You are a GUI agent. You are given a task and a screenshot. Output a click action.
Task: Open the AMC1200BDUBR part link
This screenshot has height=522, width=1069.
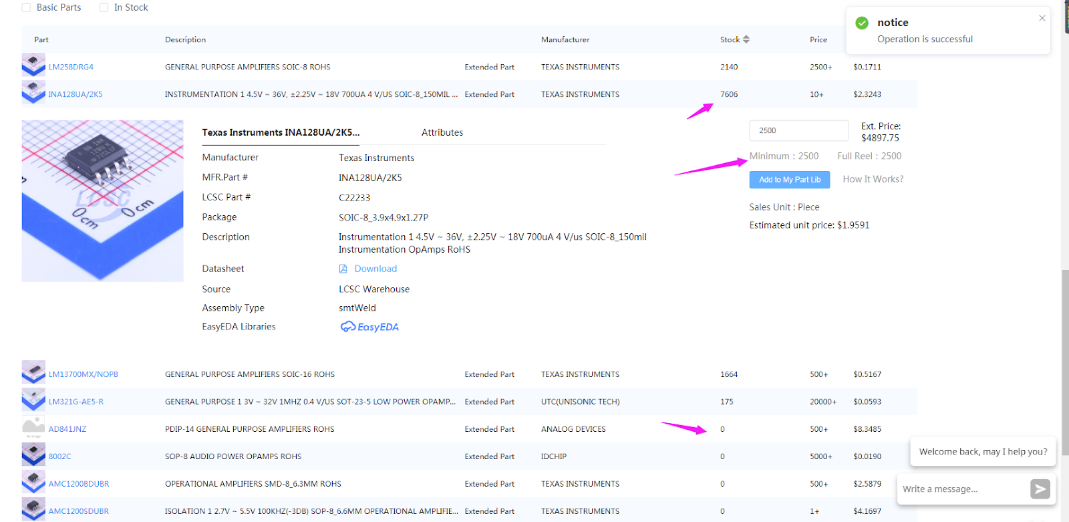coord(79,484)
